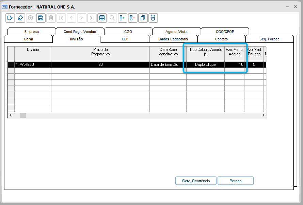303x205 pixels.
Task: Click the grid's left scroll arrow
Action: click(11, 115)
